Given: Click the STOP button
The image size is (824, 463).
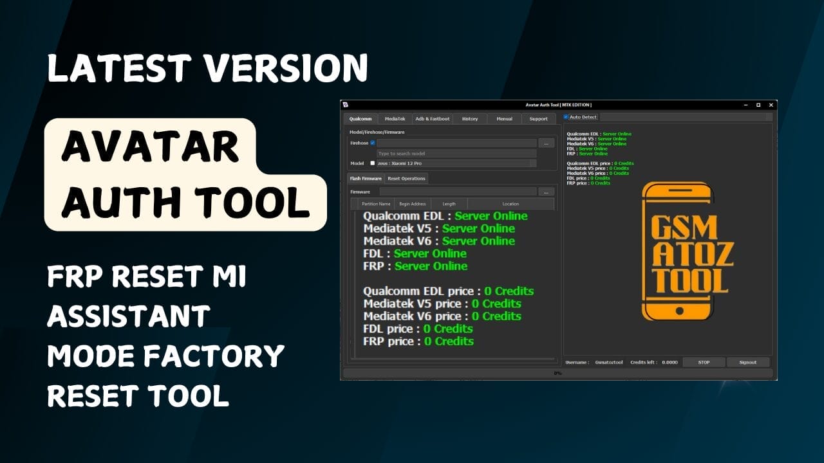Looking at the screenshot, I should pyautogui.click(x=704, y=362).
